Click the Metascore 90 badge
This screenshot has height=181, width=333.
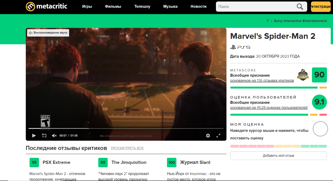[319, 75]
